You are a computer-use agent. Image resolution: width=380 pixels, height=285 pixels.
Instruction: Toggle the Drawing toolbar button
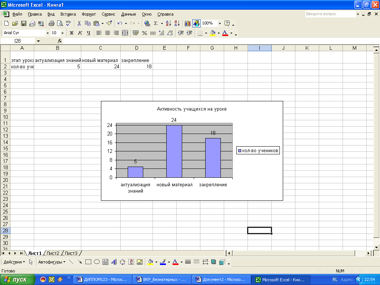(x=196, y=23)
